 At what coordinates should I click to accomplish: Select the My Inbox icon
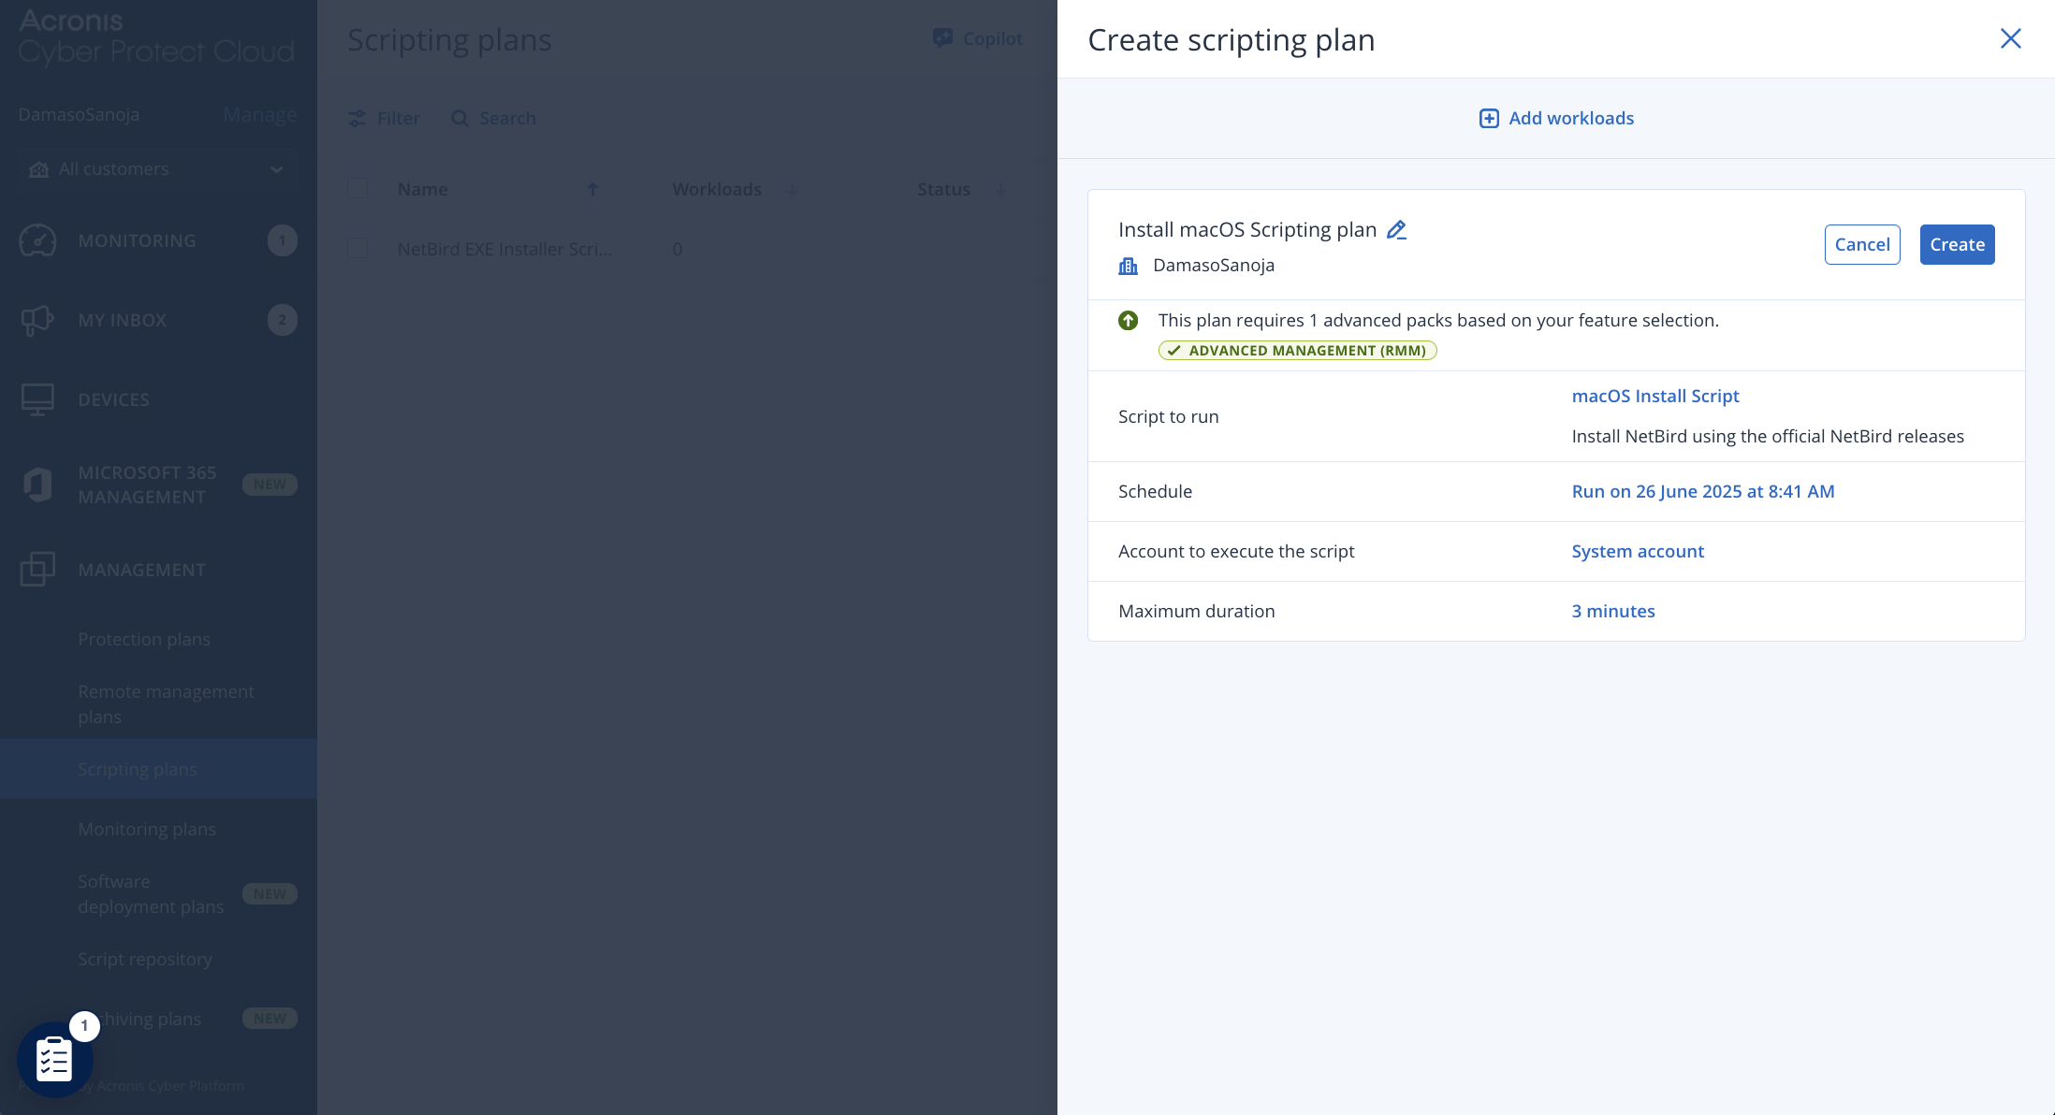[x=38, y=320]
